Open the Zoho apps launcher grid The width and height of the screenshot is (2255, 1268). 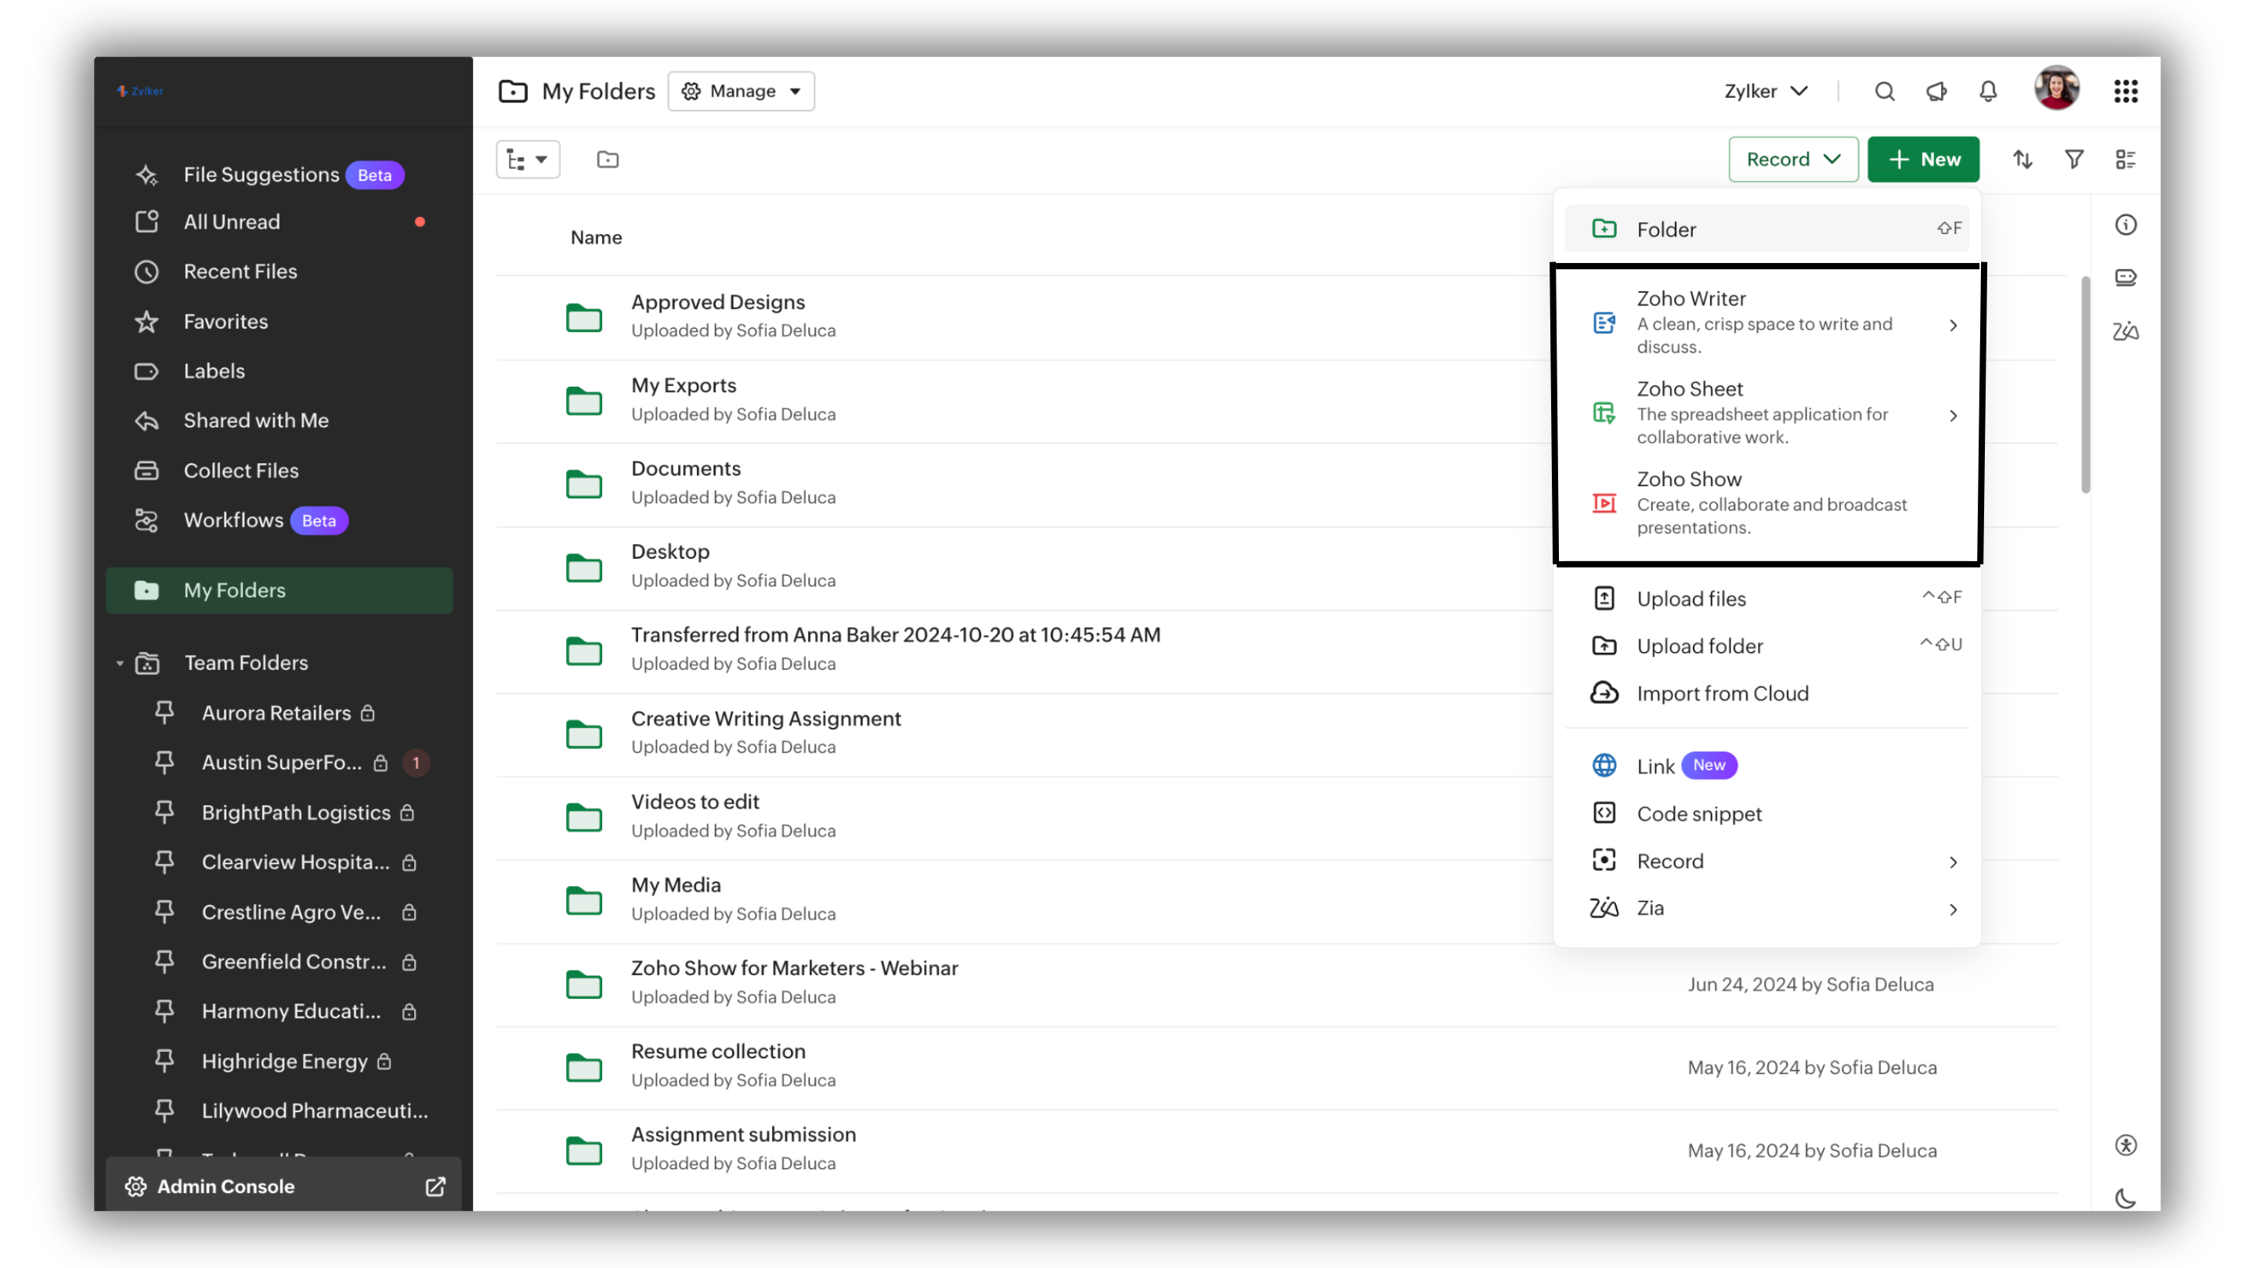(2127, 90)
